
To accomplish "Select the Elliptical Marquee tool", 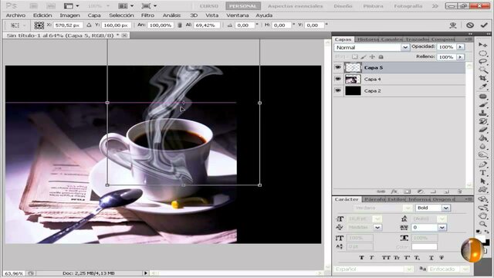I will [x=482, y=53].
